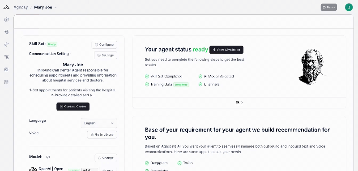Click Go to Library voice button
Screen dimensions: 358x171
(102, 134)
